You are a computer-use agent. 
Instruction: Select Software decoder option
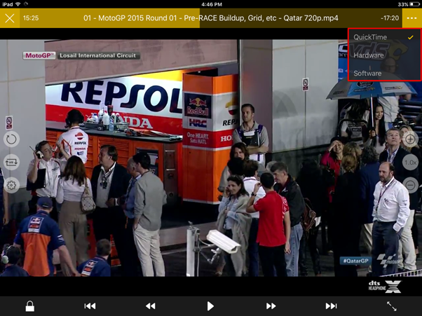pyautogui.click(x=384, y=74)
